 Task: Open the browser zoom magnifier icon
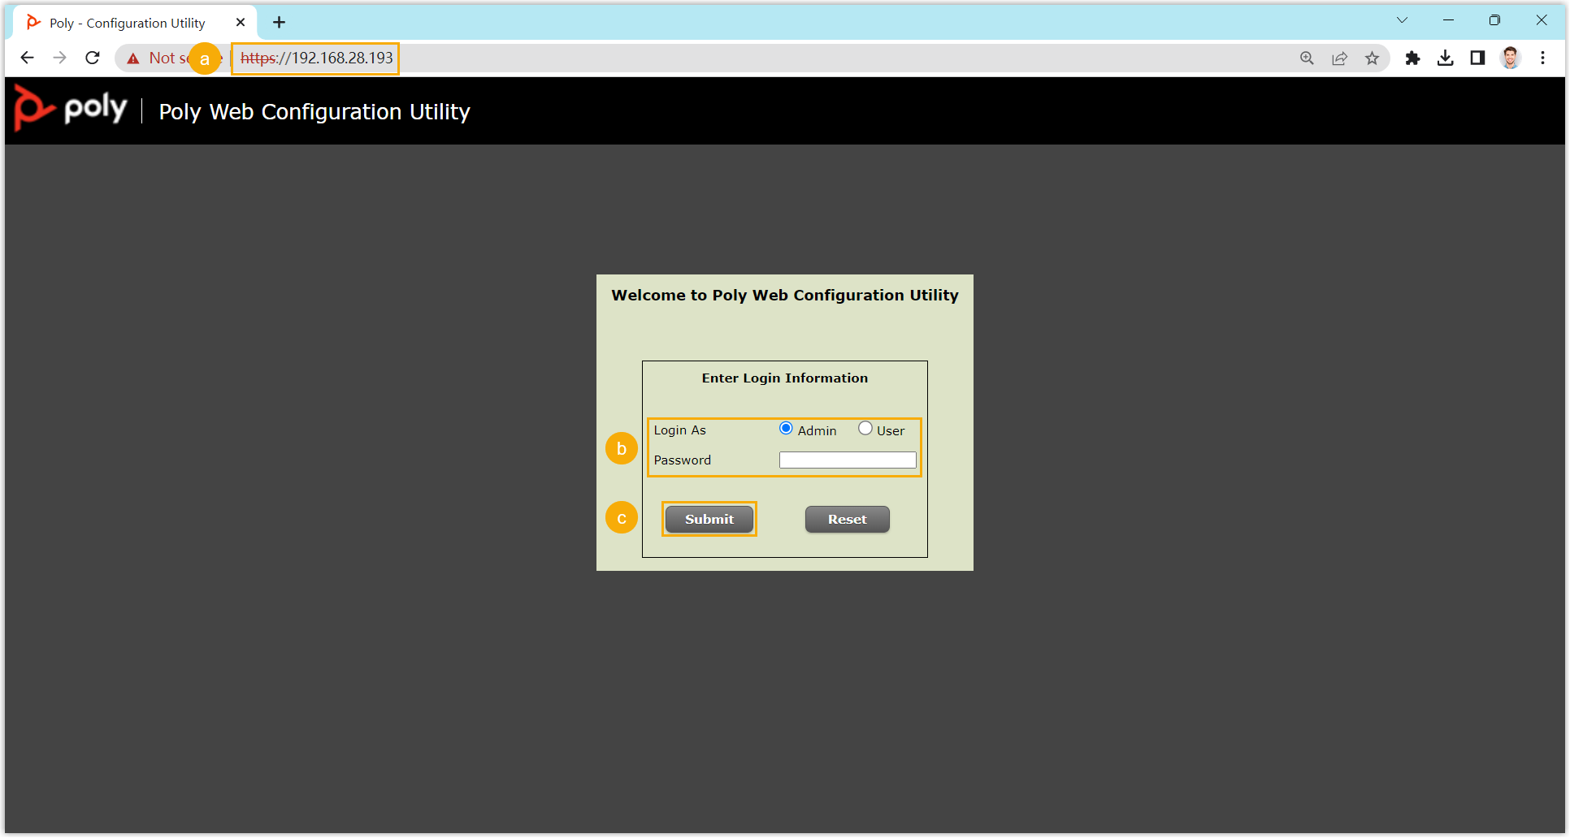point(1307,58)
